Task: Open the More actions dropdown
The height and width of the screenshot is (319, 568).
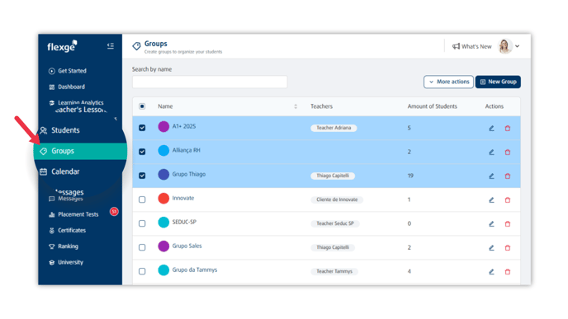Action: pyautogui.click(x=448, y=82)
